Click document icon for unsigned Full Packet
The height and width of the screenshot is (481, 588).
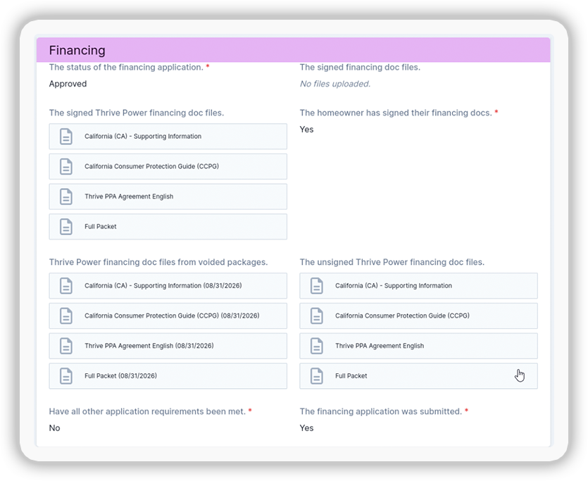316,375
